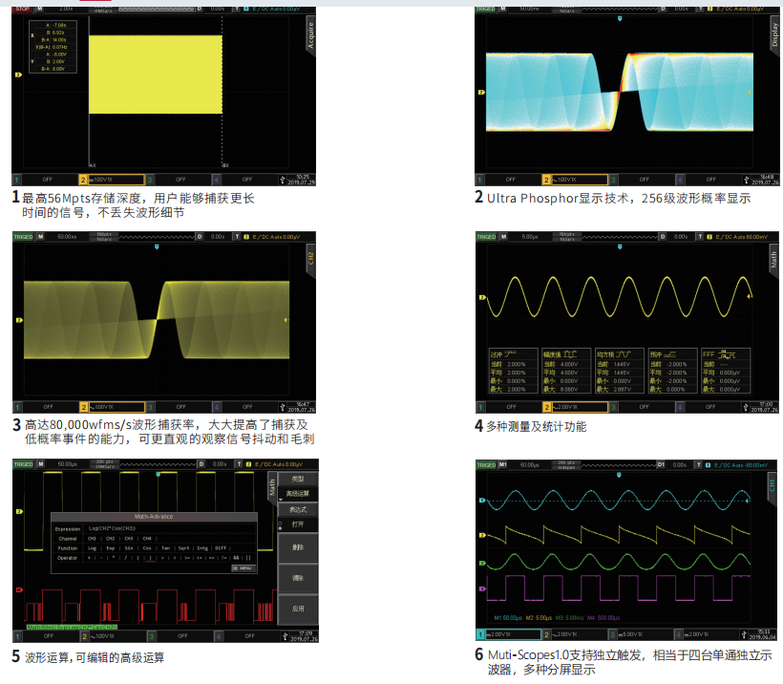Choose Sin in the Function row
Image resolution: width=783 pixels, height=684 pixels.
pyautogui.click(x=129, y=548)
